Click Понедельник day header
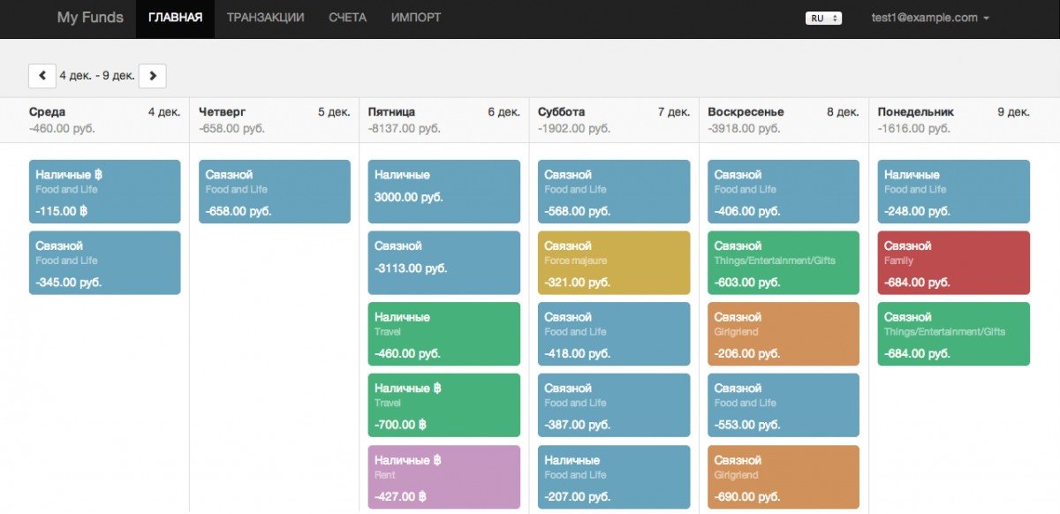 coord(916,112)
